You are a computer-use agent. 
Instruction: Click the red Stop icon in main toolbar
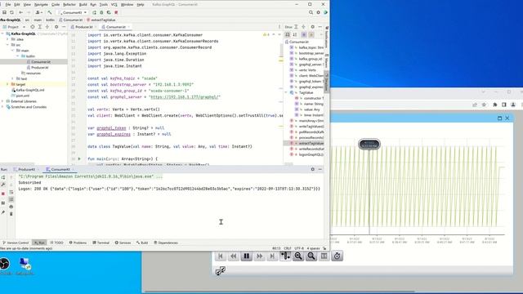[116, 13]
